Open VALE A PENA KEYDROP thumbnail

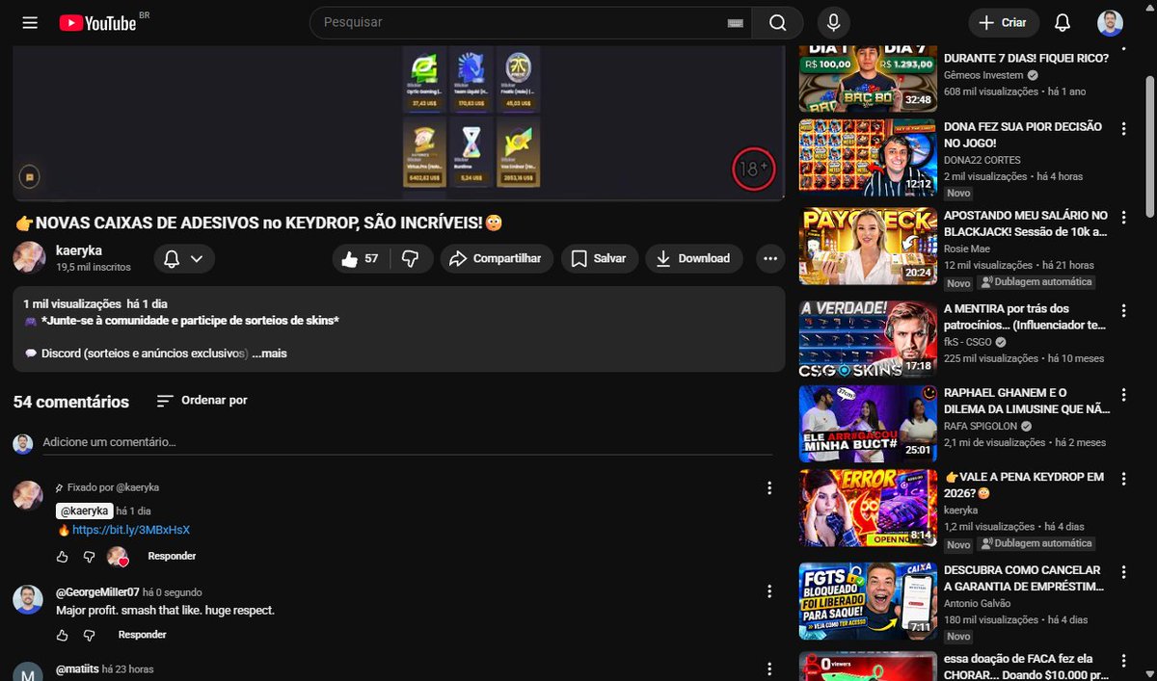point(868,509)
